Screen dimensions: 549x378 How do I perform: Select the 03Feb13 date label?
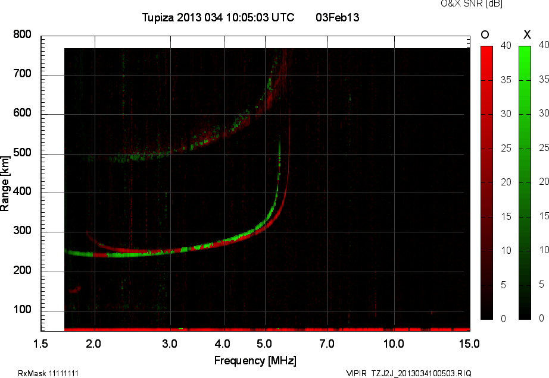337,18
